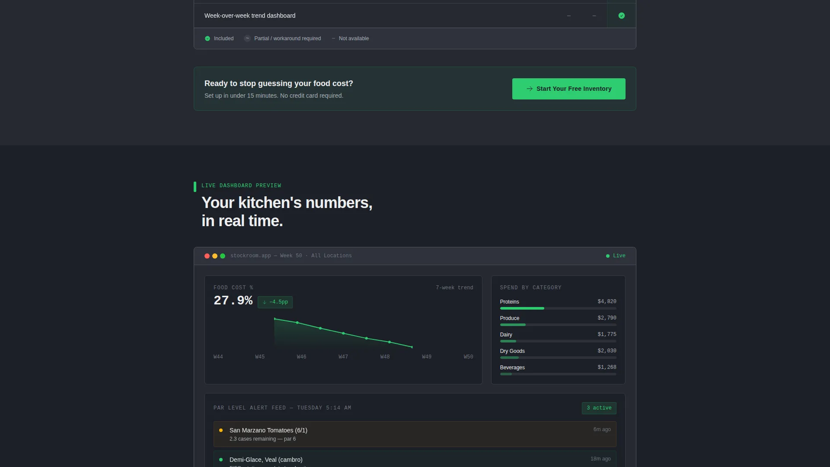Image resolution: width=830 pixels, height=467 pixels.
Task: Click the $1,268 Beverages amount
Action: pyautogui.click(x=607, y=367)
